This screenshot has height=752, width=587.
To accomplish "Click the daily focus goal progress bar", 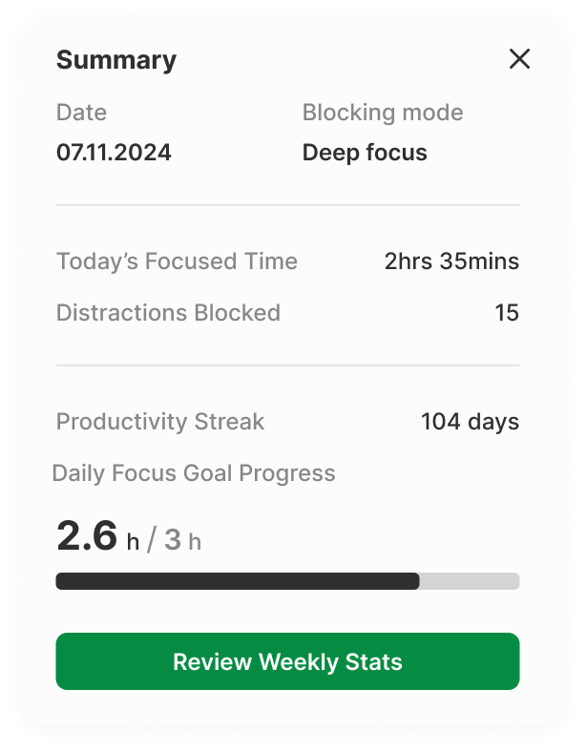I will click(x=287, y=581).
